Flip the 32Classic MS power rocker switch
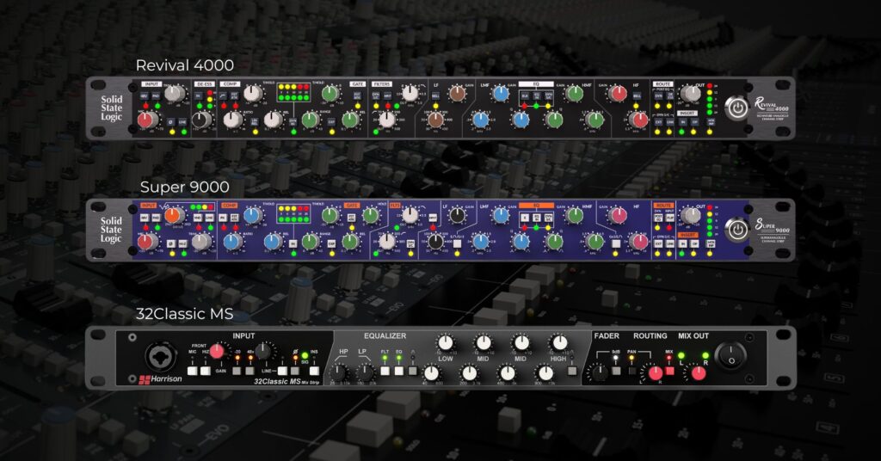The width and height of the screenshot is (881, 461). click(x=732, y=354)
